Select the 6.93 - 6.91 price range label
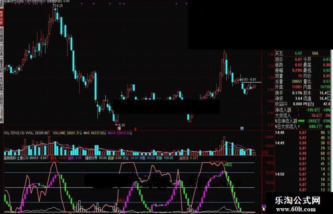This screenshot has height=214, width=333. point(249,79)
